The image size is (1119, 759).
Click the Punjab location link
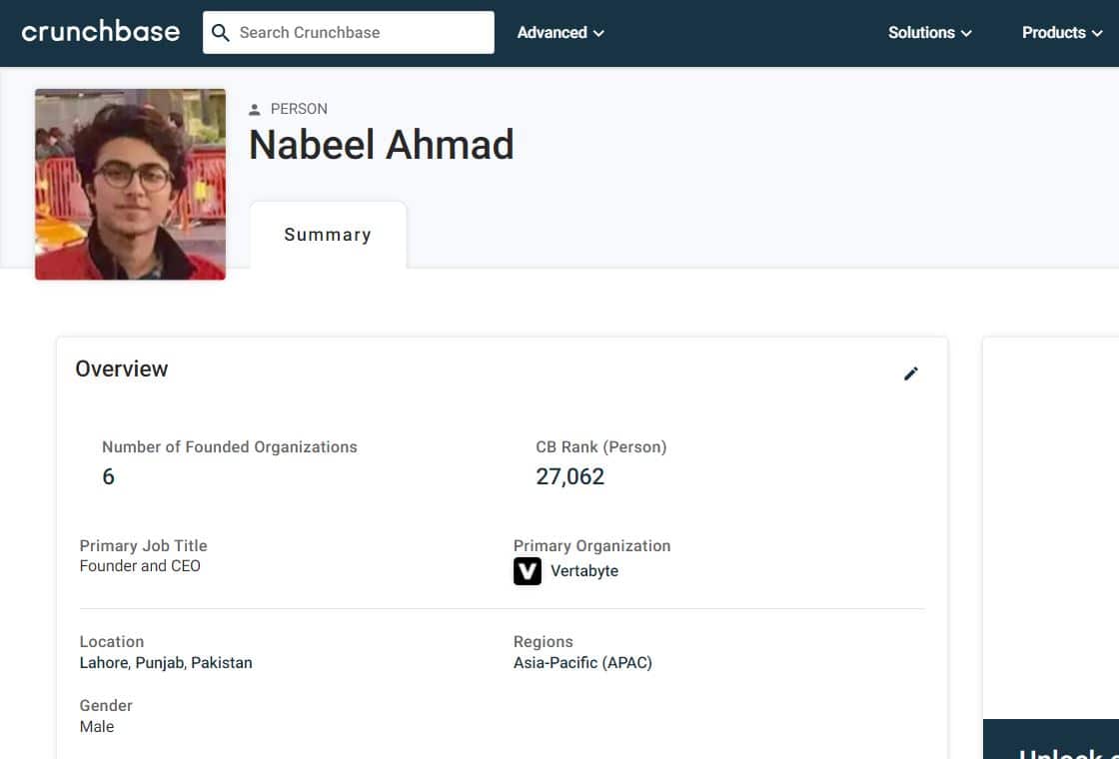tap(160, 663)
